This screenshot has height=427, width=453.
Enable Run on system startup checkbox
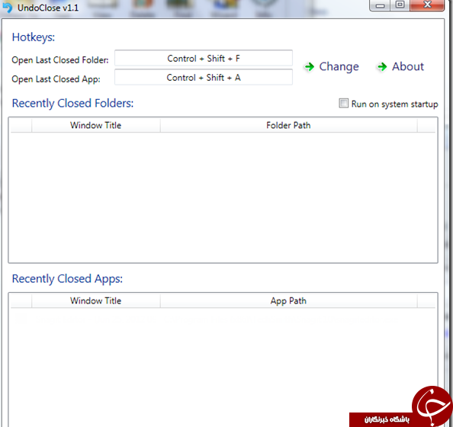click(343, 103)
